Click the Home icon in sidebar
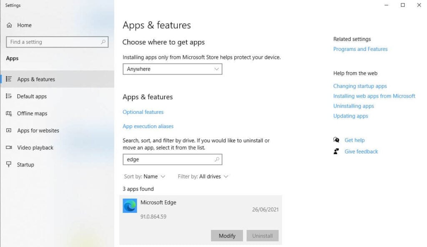This screenshot has height=247, width=427. pos(9,25)
